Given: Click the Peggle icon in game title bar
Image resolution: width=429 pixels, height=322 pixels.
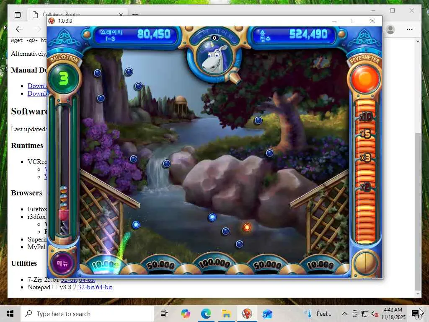Looking at the screenshot, I should (x=52, y=21).
